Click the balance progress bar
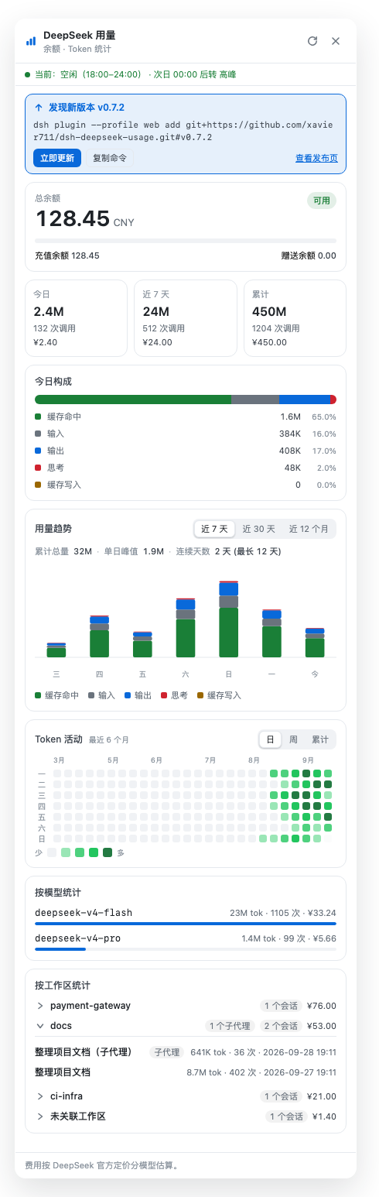This screenshot has width=379, height=1197. point(186,241)
